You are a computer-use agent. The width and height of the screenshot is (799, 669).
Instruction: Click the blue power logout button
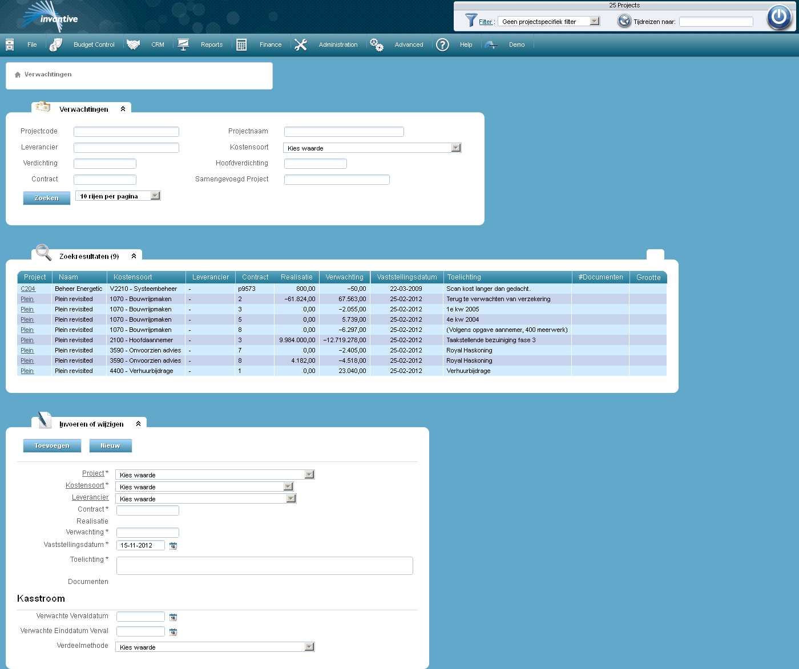(779, 17)
